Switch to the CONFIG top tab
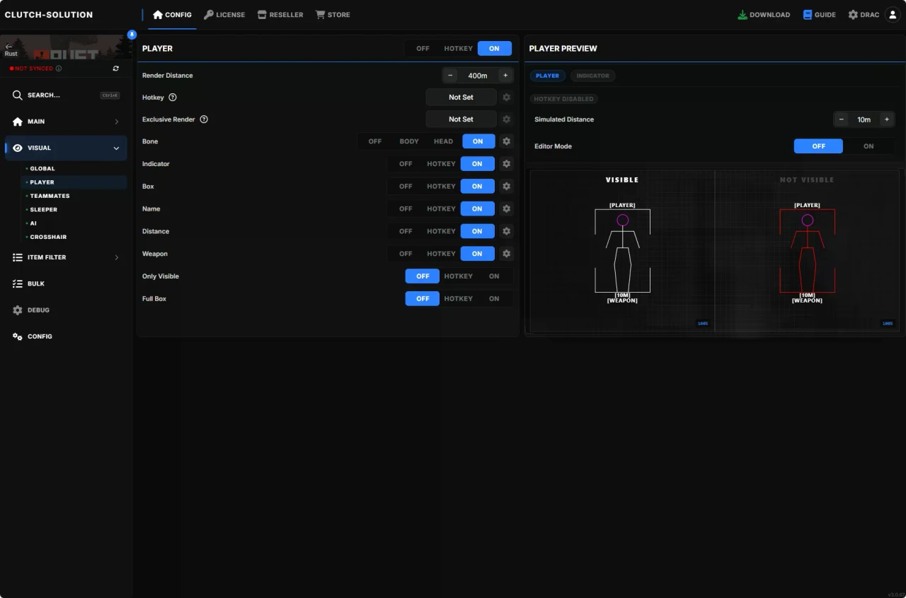906x598 pixels. tap(172, 15)
